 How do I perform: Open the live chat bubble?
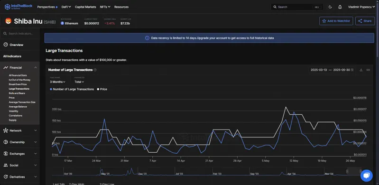point(367,176)
